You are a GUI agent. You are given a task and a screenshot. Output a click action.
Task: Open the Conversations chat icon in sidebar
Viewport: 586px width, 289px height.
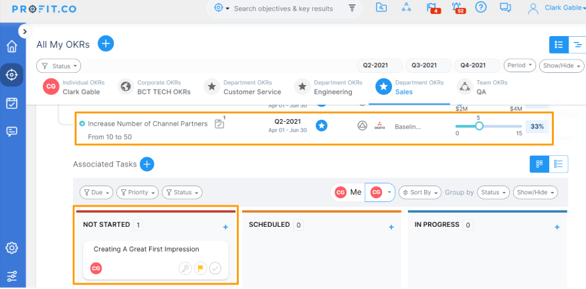point(12,132)
